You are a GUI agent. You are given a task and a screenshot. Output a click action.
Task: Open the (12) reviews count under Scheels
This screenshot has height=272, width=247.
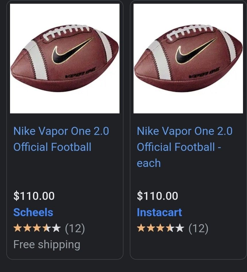click(75, 228)
